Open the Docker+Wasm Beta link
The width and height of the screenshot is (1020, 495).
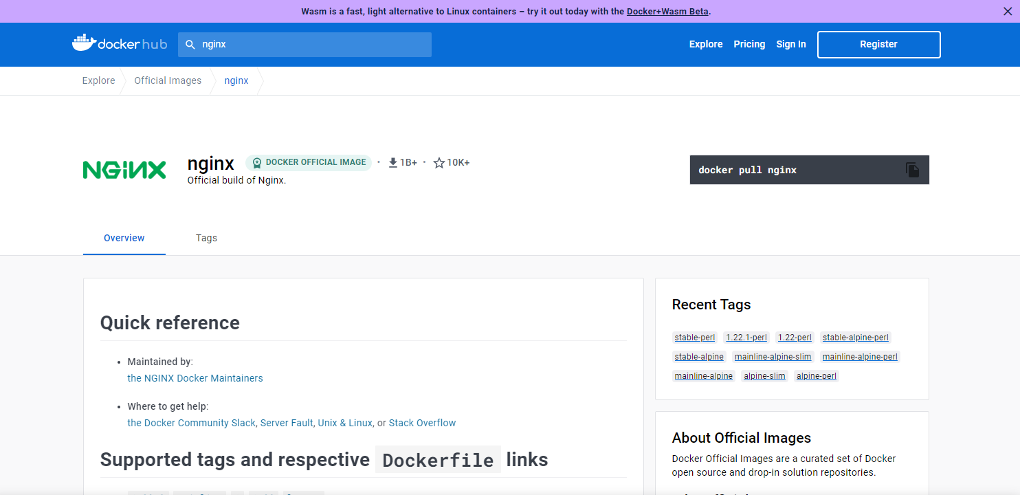[668, 11]
